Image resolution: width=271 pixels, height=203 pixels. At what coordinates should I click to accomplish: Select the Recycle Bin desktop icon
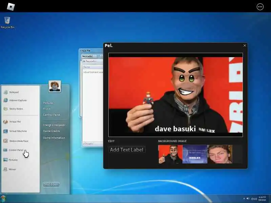click(x=7, y=22)
